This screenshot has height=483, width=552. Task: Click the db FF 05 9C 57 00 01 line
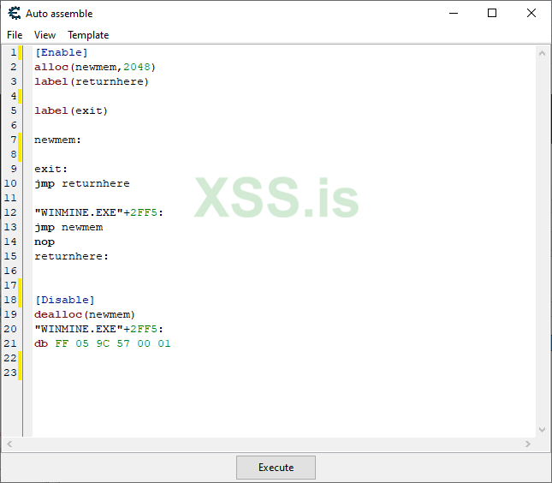102,343
